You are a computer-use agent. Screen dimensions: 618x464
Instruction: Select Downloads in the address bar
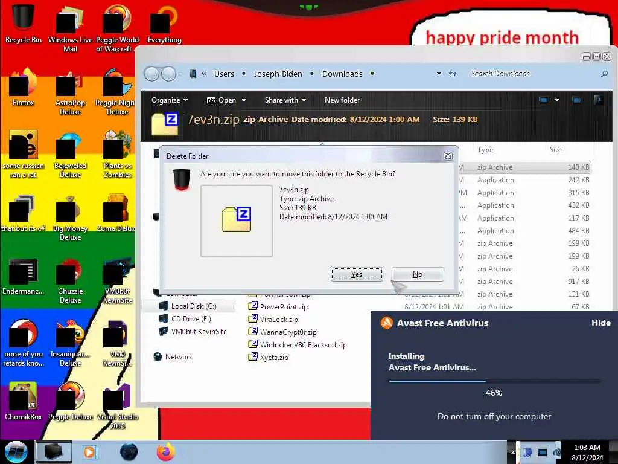click(x=342, y=74)
